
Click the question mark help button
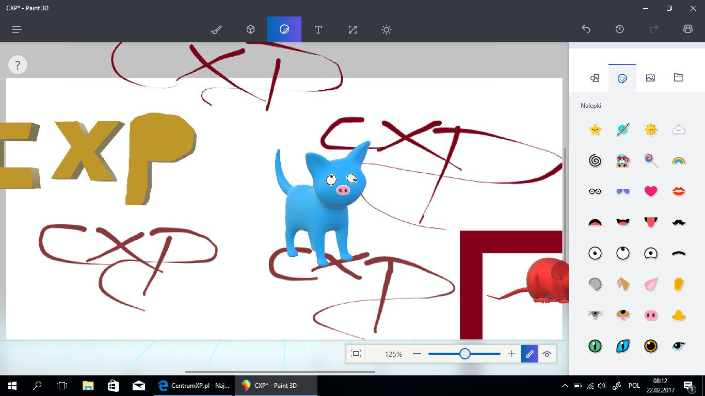tap(18, 65)
